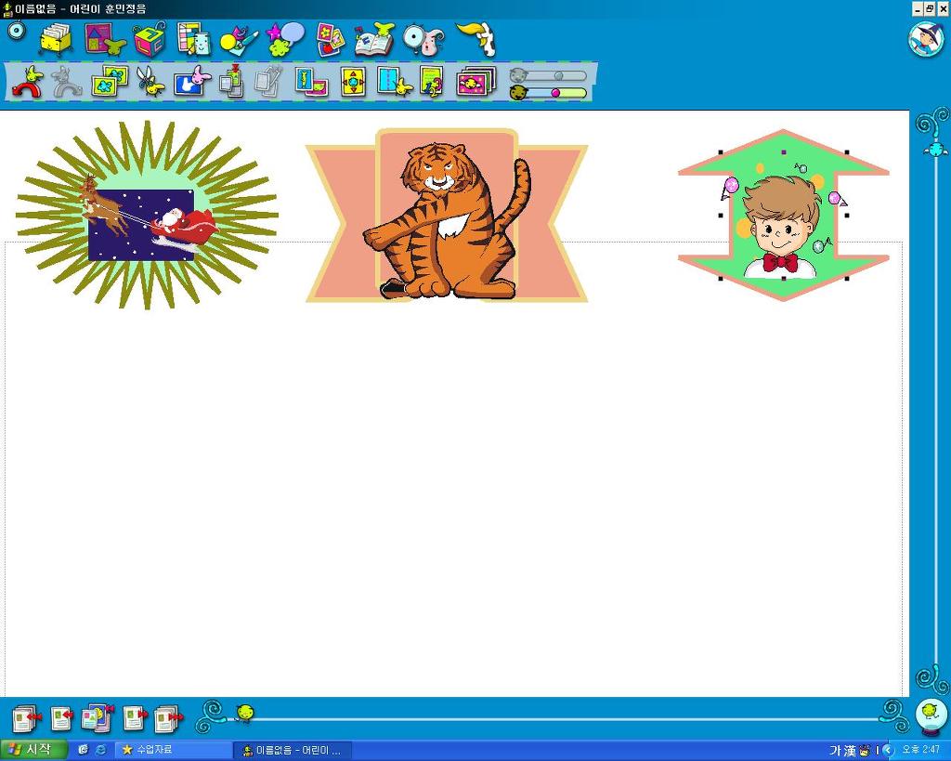Click the purple top-center selection handle
Viewport: 951px width, 761px height.
(x=784, y=152)
